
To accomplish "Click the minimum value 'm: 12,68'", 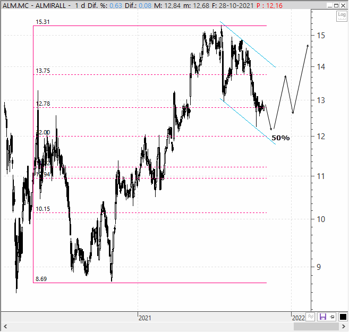I will [x=196, y=5].
